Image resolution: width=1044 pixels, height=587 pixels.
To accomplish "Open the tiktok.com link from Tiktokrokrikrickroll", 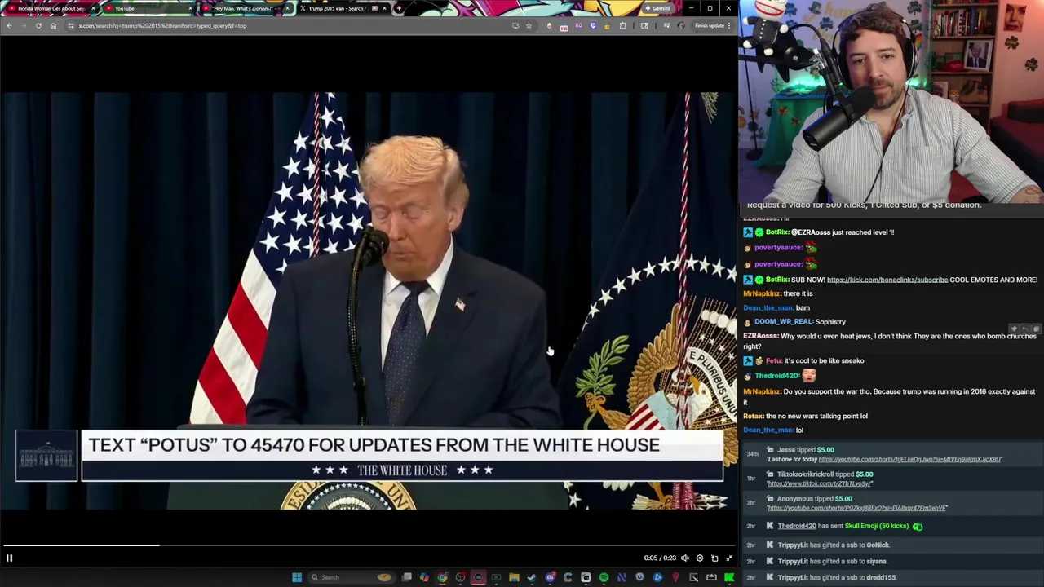I will coord(818,483).
